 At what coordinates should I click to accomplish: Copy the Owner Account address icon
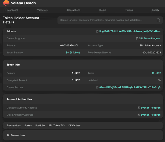[97, 87]
